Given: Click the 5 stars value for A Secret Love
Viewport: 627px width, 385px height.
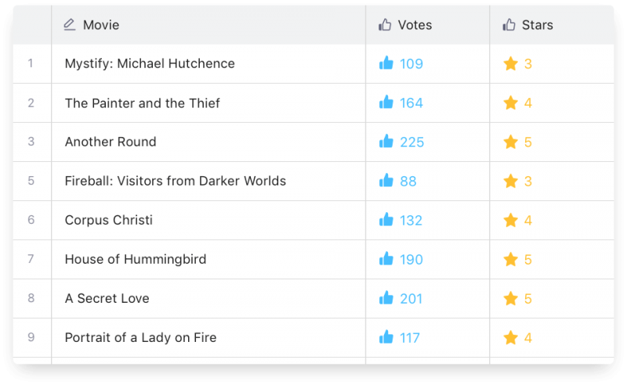Looking at the screenshot, I should pyautogui.click(x=528, y=298).
